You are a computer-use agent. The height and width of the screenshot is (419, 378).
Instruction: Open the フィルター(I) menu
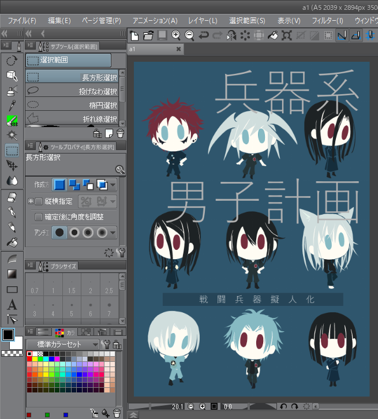coord(328,21)
